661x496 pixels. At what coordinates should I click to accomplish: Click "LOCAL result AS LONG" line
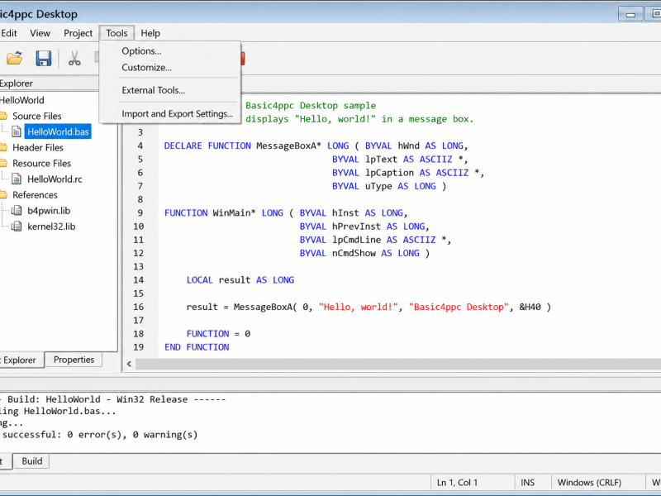tap(240, 279)
